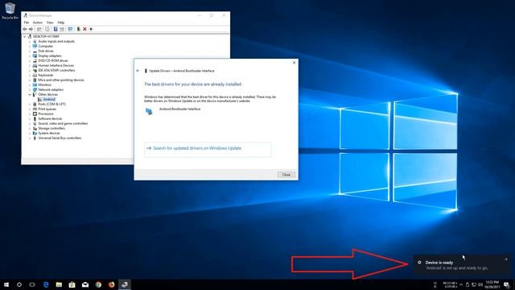Click the Task View taskbar icon
Image resolution: width=515 pixels, height=290 pixels.
32,284
